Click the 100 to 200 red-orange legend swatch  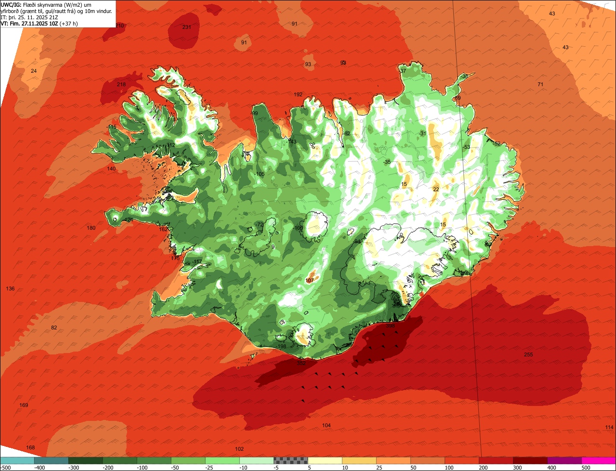coord(462,460)
